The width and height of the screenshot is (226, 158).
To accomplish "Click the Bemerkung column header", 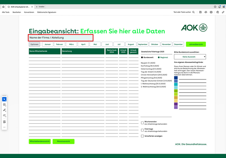I will (x=83, y=51).
